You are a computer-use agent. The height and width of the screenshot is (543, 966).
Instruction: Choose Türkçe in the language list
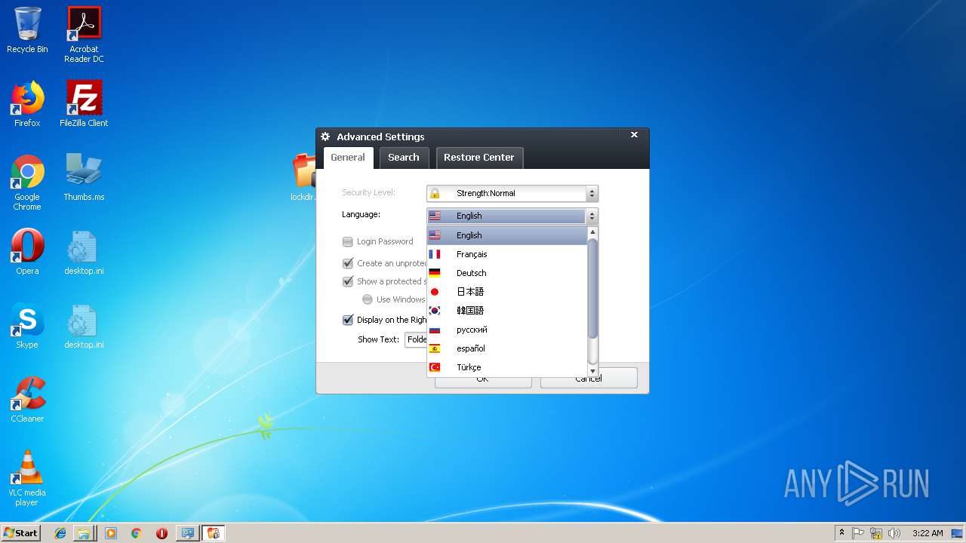[x=507, y=367]
